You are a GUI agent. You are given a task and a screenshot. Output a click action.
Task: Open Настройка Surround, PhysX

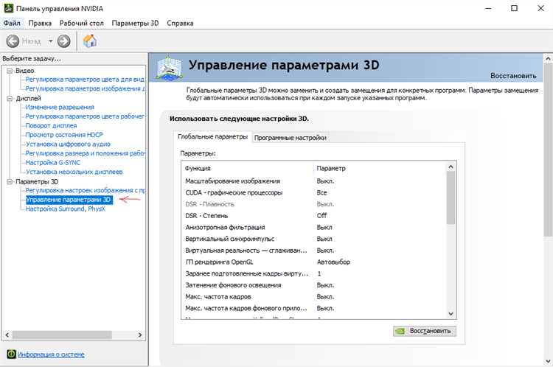(65, 209)
